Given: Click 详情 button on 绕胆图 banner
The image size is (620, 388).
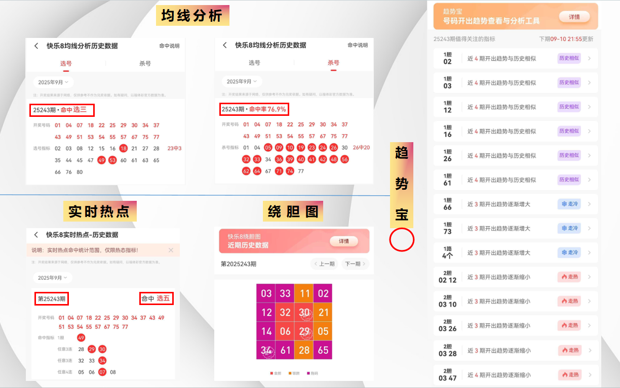Looking at the screenshot, I should pyautogui.click(x=344, y=241).
